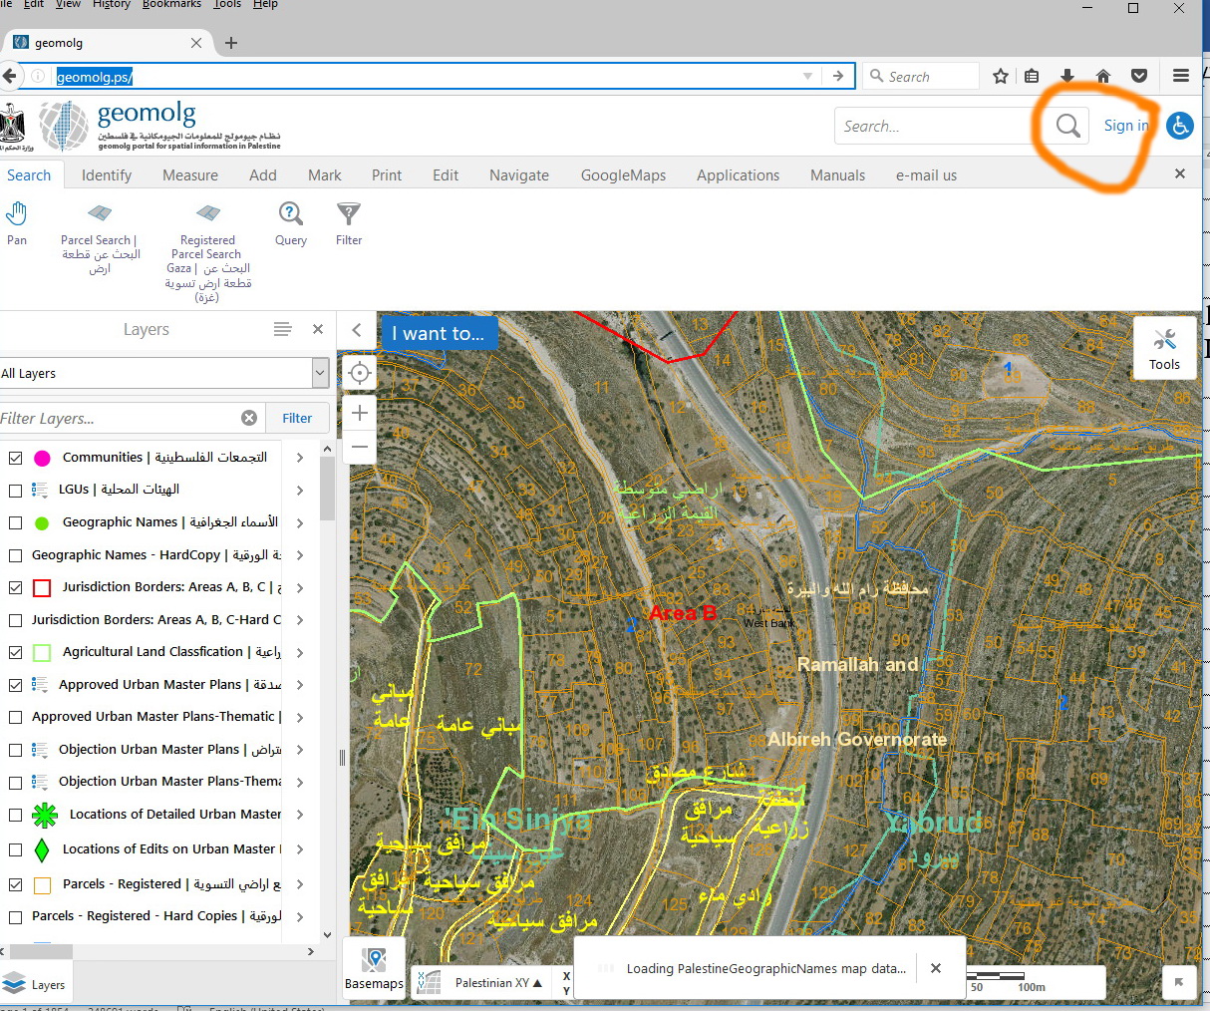Viewport: 1210px width, 1011px height.
Task: Switch to the Applications tab
Action: 738,174
